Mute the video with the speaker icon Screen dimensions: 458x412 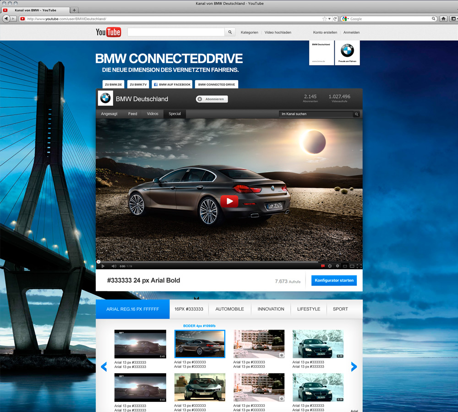(114, 266)
